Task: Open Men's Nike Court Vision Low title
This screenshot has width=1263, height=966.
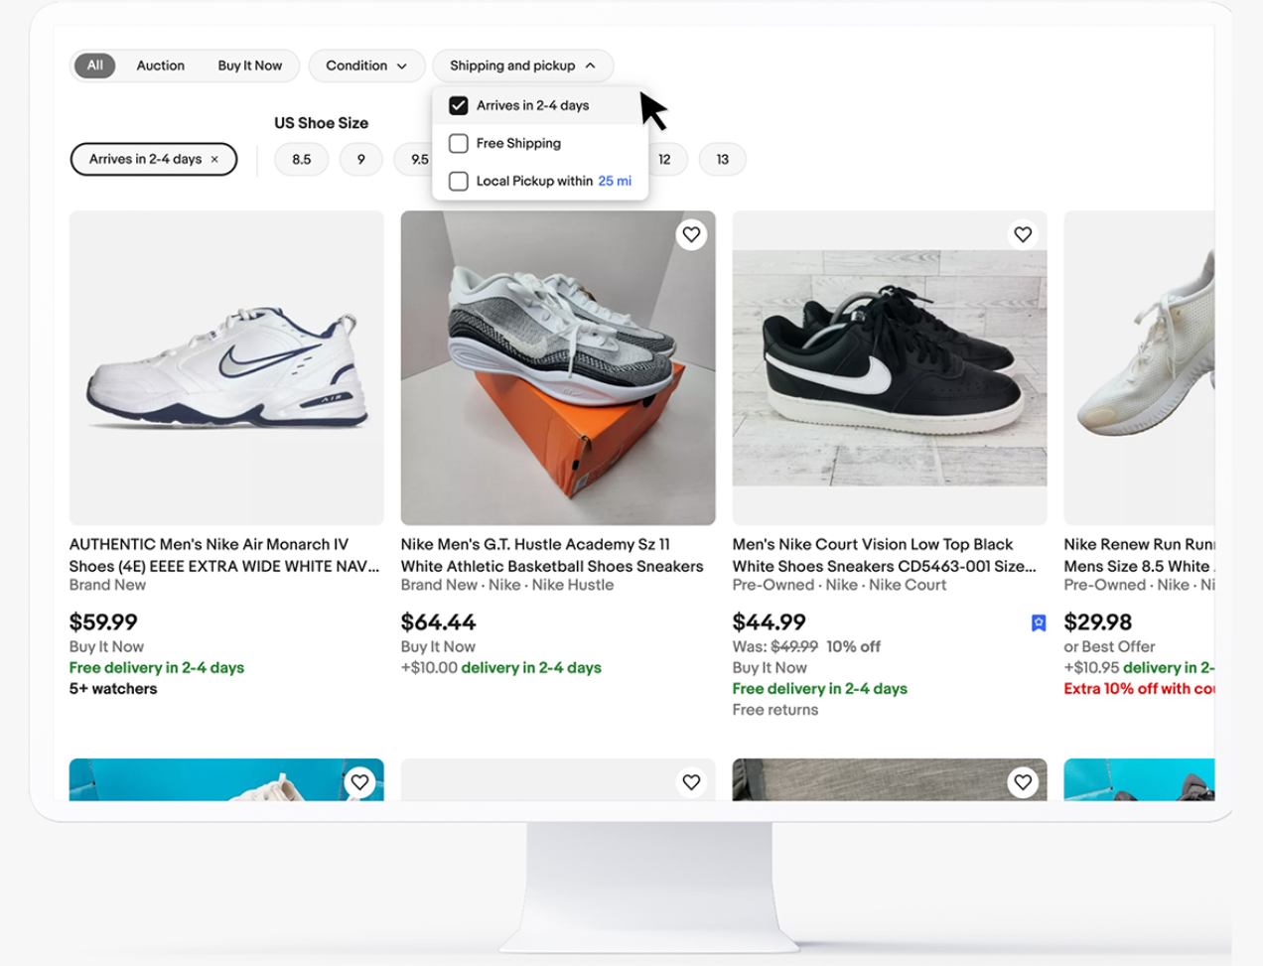Action: pos(885,555)
